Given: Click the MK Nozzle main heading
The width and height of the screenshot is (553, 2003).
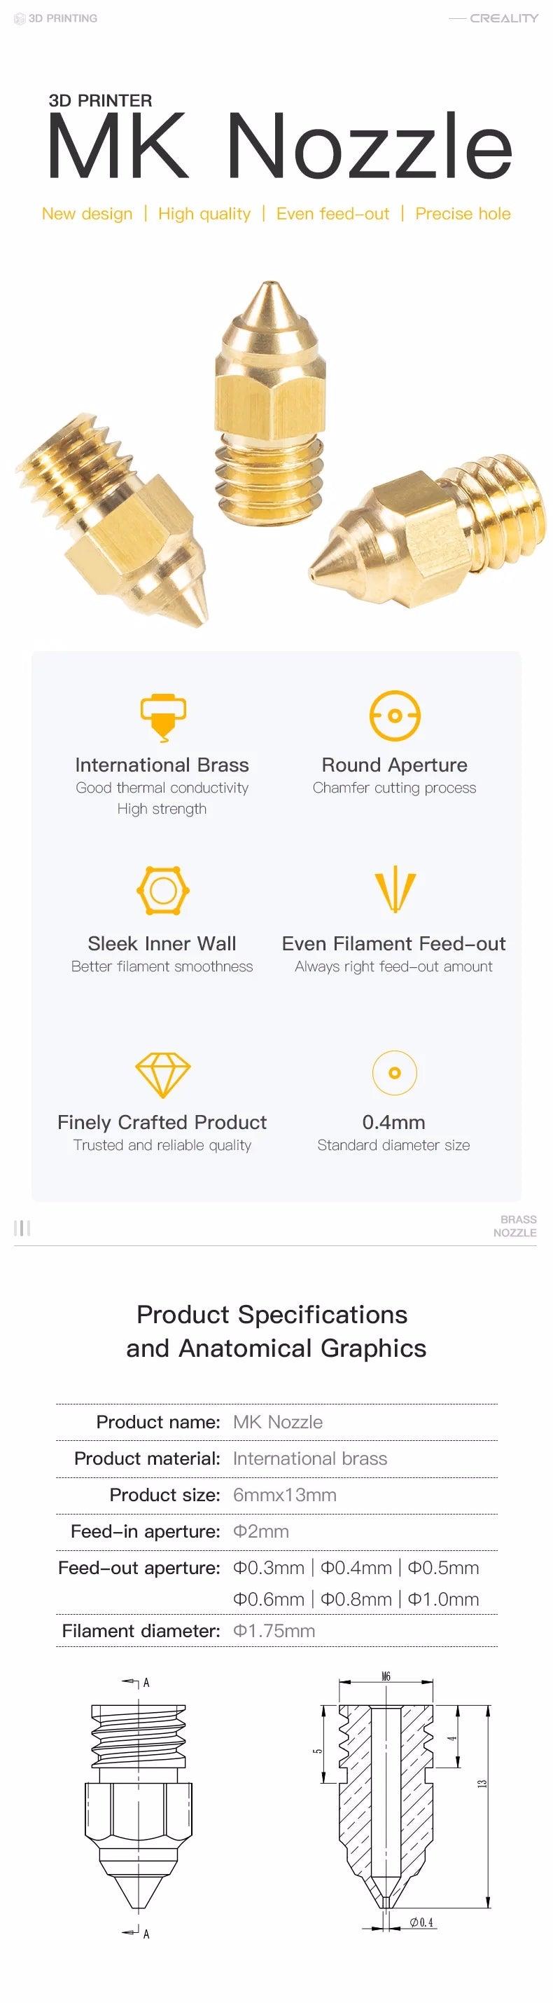Looking at the screenshot, I should (279, 146).
